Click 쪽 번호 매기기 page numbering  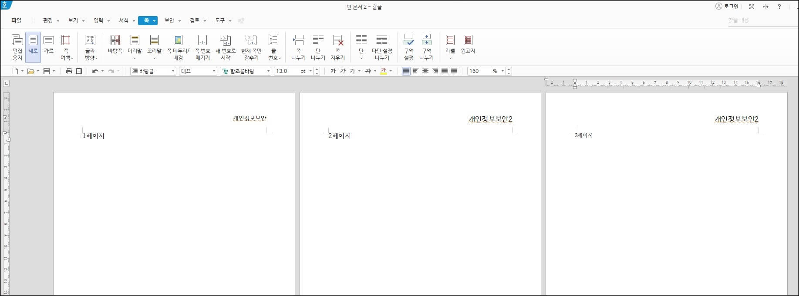click(202, 47)
